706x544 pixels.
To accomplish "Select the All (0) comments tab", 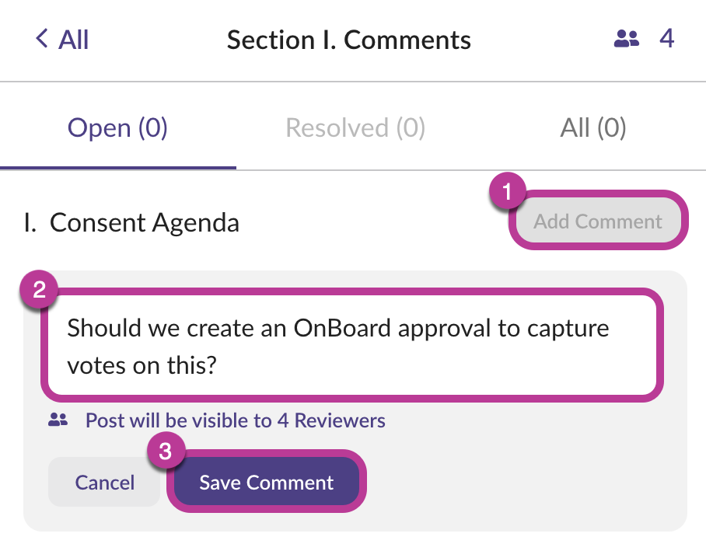I will click(x=592, y=127).
